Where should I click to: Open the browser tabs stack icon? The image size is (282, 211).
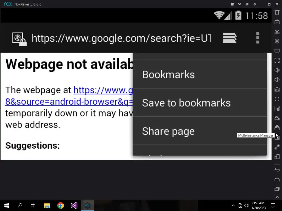click(230, 38)
